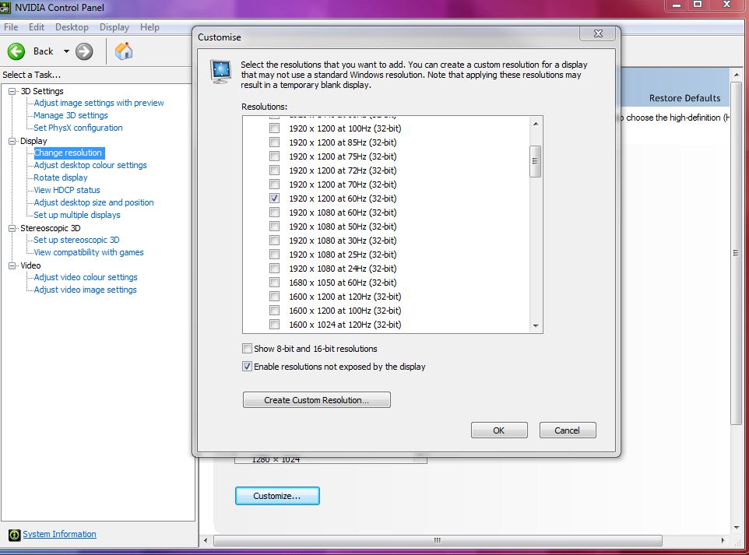Check 1920 x 1200 at 72Hz

tap(274, 170)
